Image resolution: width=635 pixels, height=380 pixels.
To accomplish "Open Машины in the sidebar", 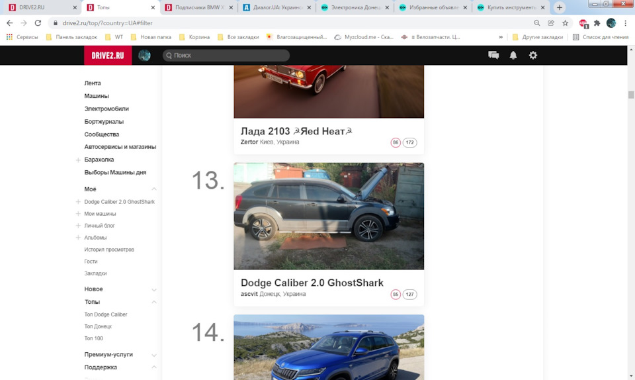I will tap(97, 96).
